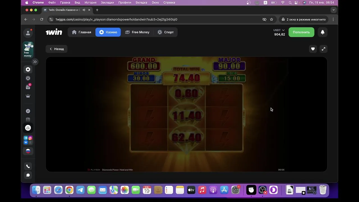
Task: Open the История menu
Action: pos(91,3)
